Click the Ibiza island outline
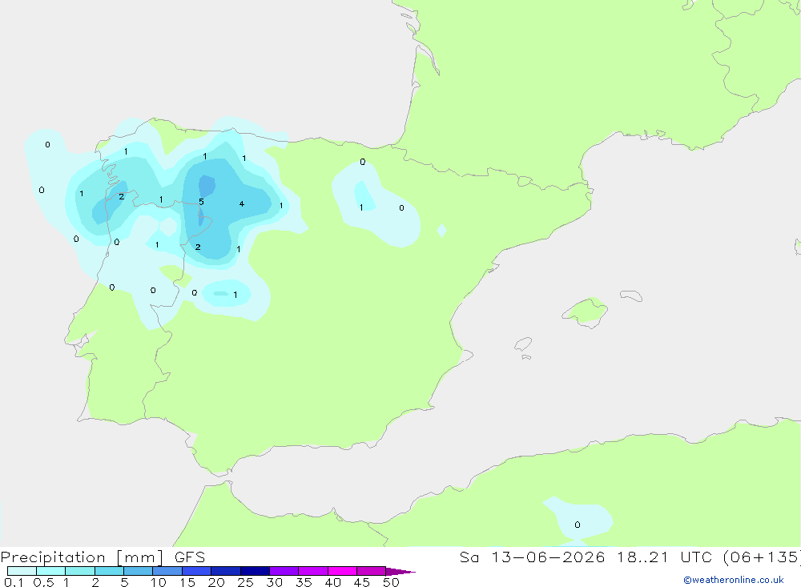The width and height of the screenshot is (801, 587). click(x=523, y=344)
